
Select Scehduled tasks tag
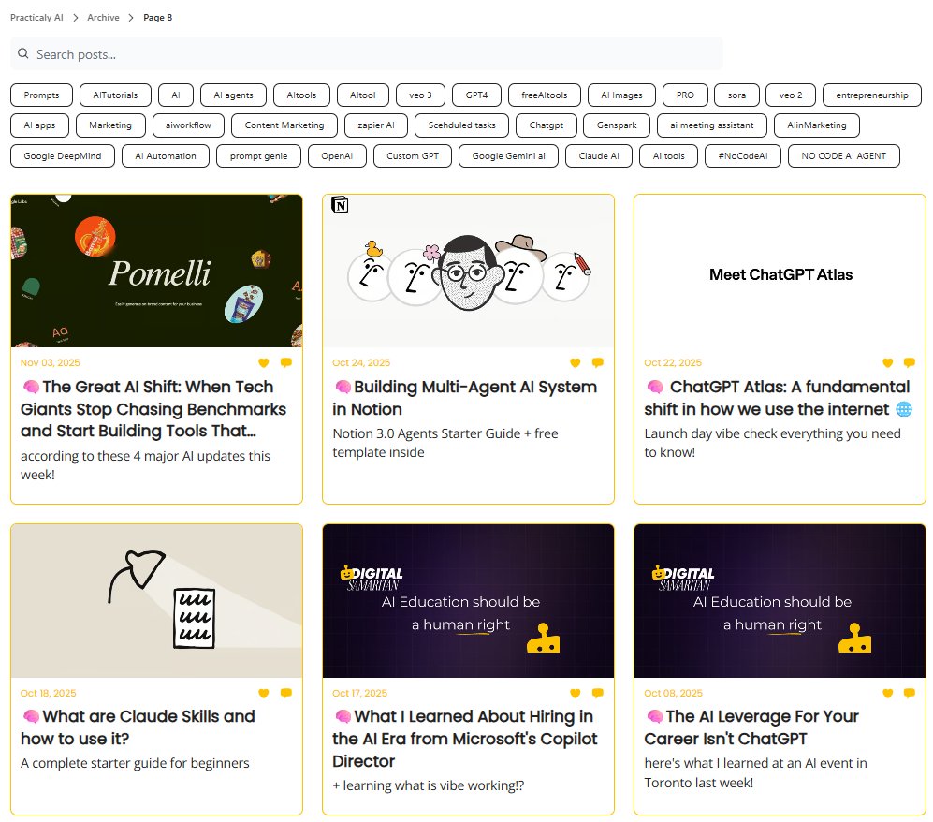click(461, 125)
